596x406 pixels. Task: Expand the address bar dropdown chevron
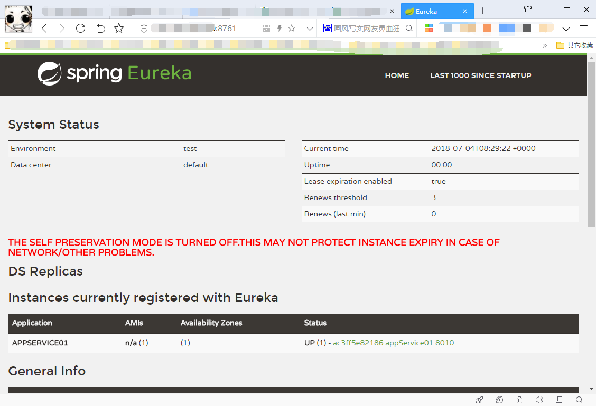pos(310,29)
